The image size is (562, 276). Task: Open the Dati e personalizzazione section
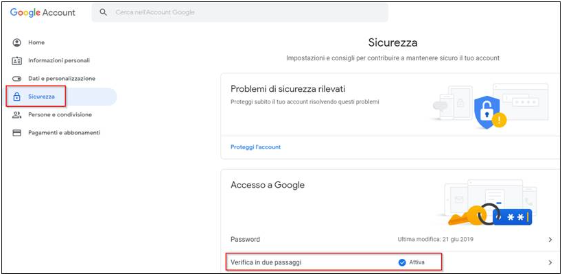point(62,79)
